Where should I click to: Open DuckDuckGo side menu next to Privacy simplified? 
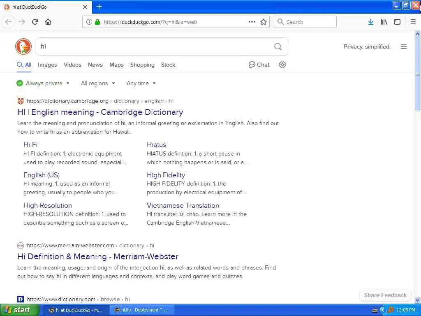click(x=404, y=46)
